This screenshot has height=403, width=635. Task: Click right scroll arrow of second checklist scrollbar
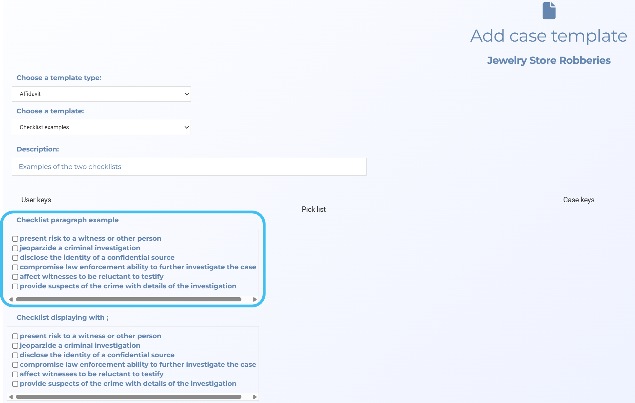tap(255, 397)
